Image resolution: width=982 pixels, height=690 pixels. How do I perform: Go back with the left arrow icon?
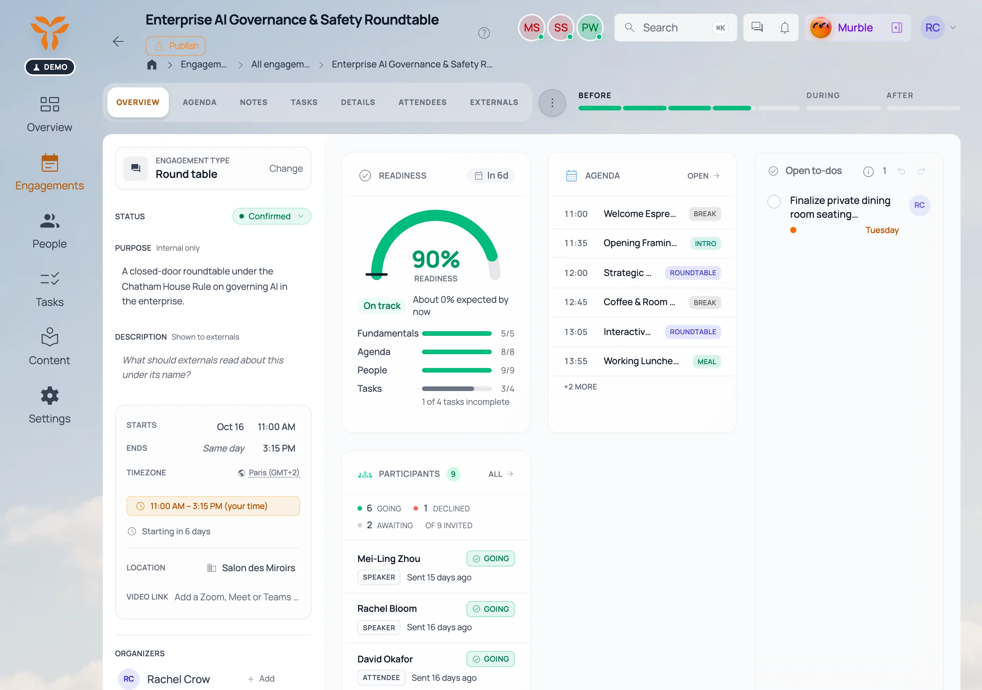(118, 41)
